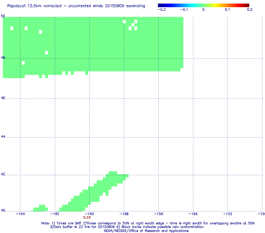
Task: Click the 0.1 colorbar label
Action: [227, 10]
